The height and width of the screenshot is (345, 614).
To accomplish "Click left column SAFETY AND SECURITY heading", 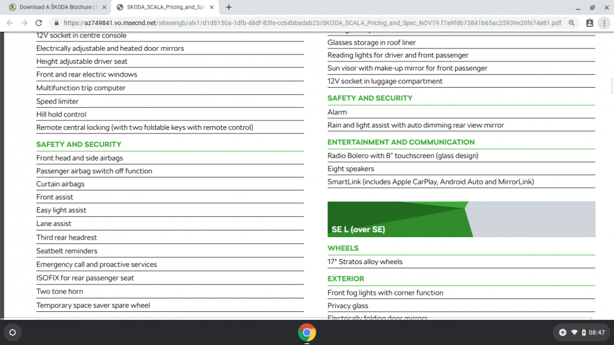I will point(79,145).
